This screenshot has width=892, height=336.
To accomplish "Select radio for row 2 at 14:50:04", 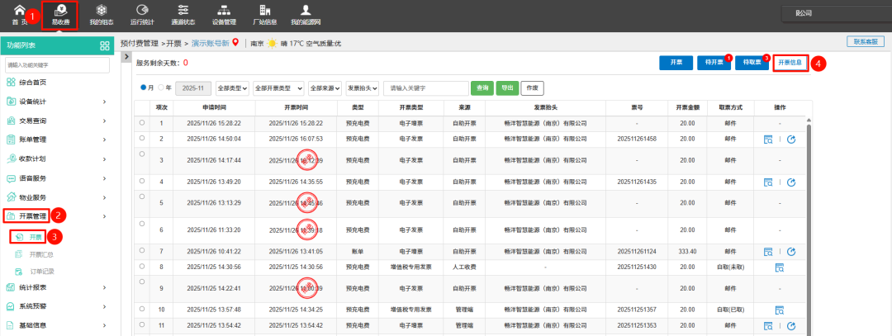I will coord(142,138).
